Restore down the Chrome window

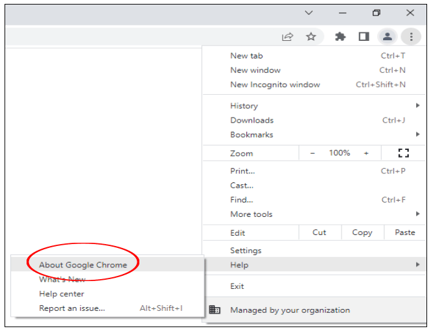377,13
